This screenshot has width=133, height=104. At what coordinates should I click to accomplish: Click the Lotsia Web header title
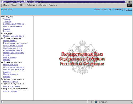point(6,10)
